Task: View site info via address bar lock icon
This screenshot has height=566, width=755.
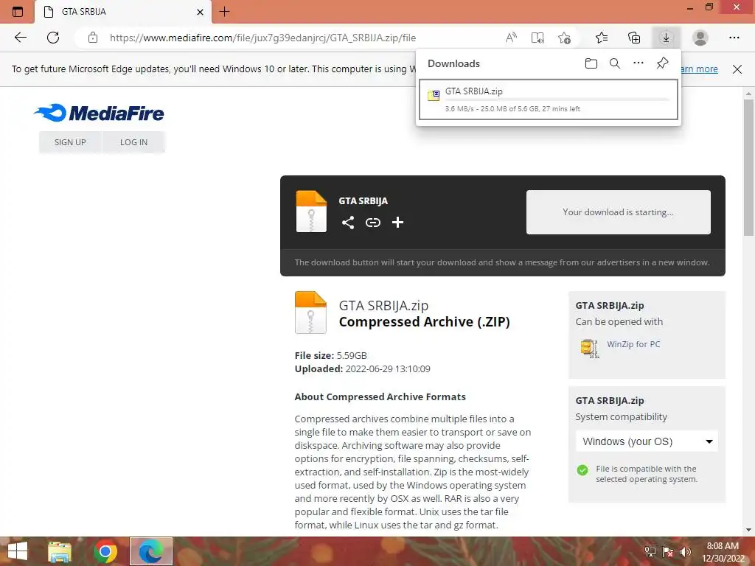Action: [x=93, y=38]
